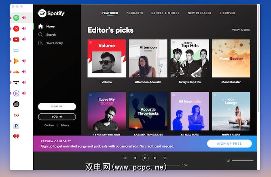
Task: Open the Last.fm service icon
Action: point(16,115)
